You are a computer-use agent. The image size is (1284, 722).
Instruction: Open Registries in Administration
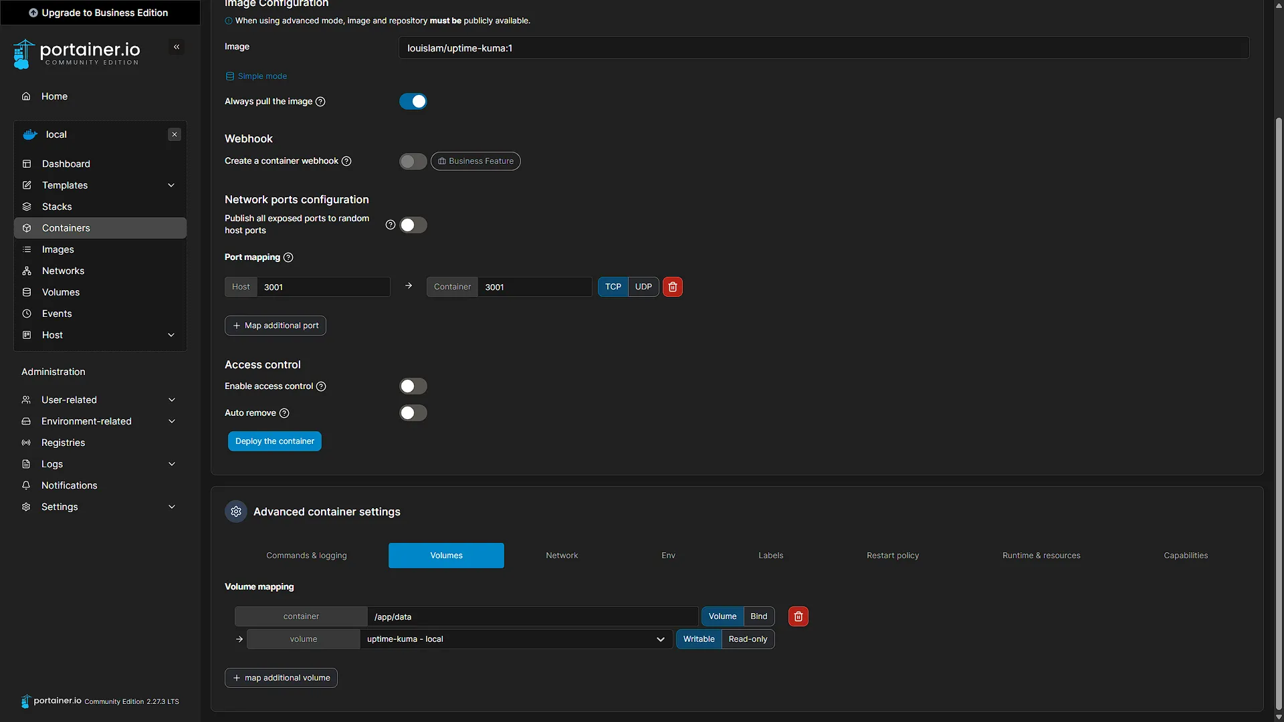100,443
